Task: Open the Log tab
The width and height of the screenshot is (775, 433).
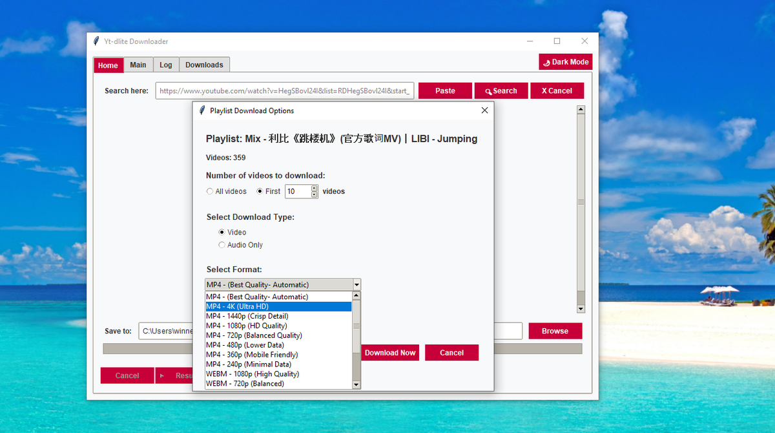Action: (166, 65)
